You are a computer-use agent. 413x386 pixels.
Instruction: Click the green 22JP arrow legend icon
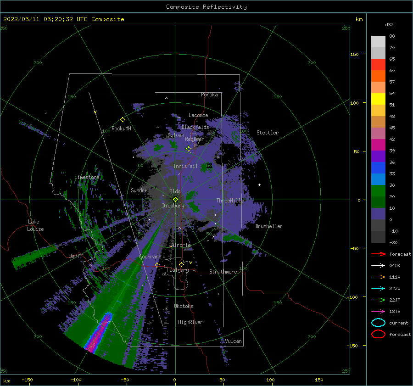[x=378, y=300]
